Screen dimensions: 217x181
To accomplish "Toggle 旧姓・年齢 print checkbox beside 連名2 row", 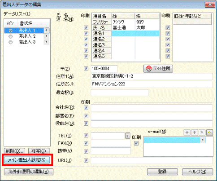I will (x=168, y=39).
